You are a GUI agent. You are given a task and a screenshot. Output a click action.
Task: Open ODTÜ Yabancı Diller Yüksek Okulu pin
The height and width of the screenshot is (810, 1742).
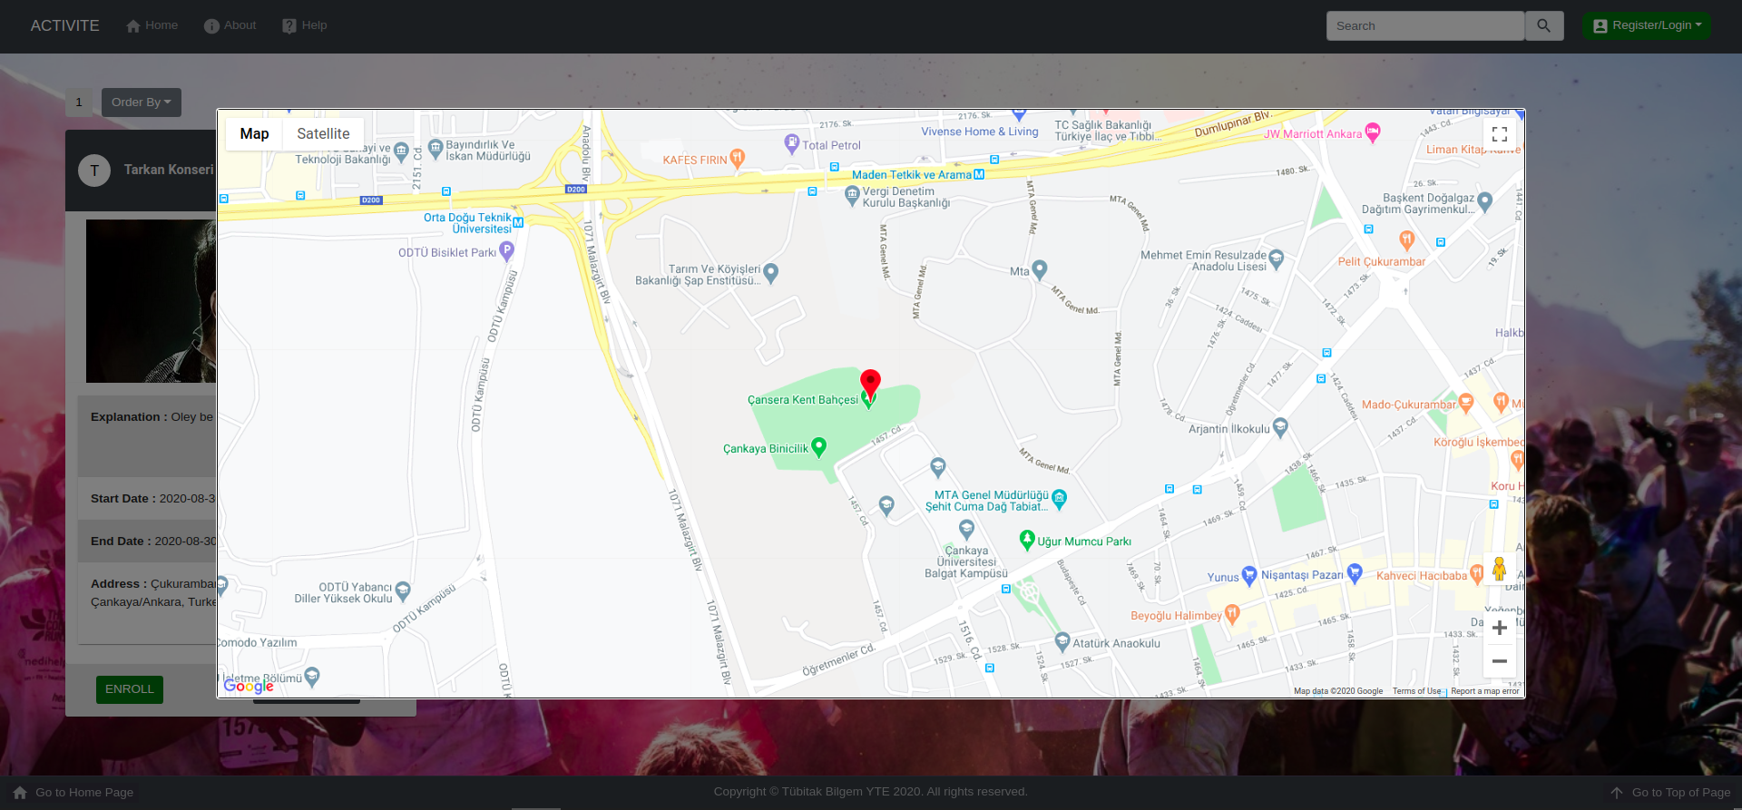click(403, 590)
